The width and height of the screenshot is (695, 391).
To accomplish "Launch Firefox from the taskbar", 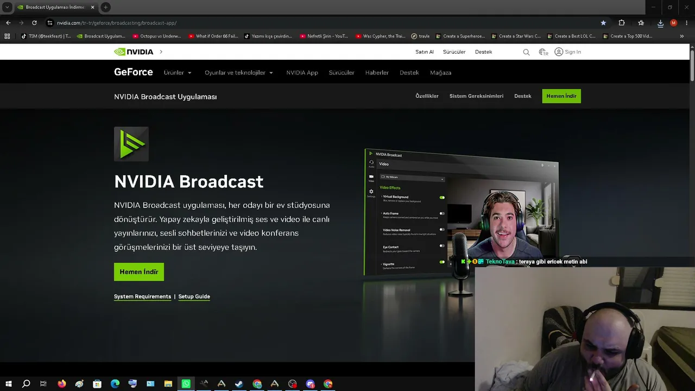I will 62,384.
